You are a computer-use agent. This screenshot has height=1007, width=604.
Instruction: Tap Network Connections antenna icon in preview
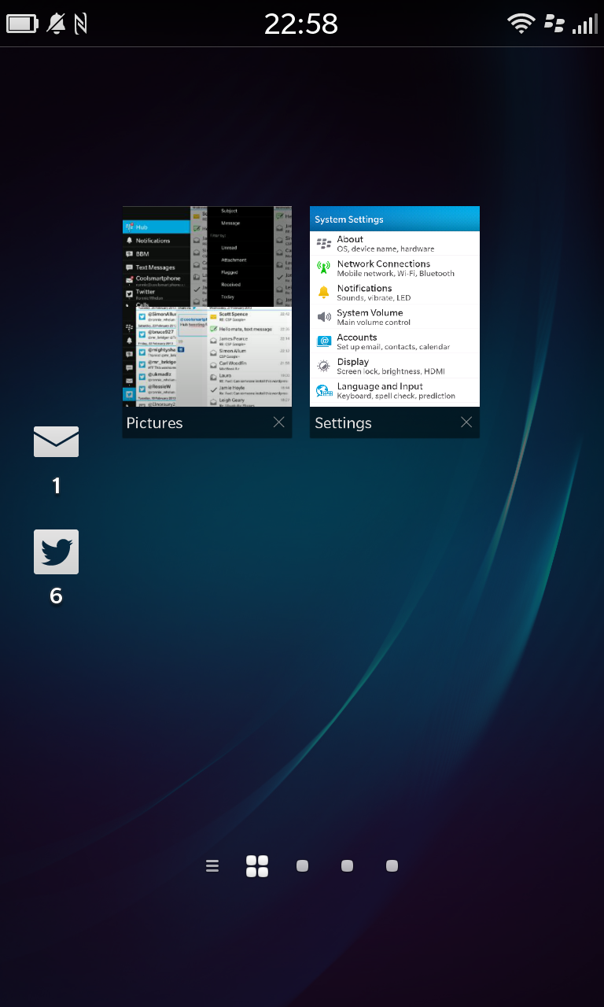tap(323, 267)
